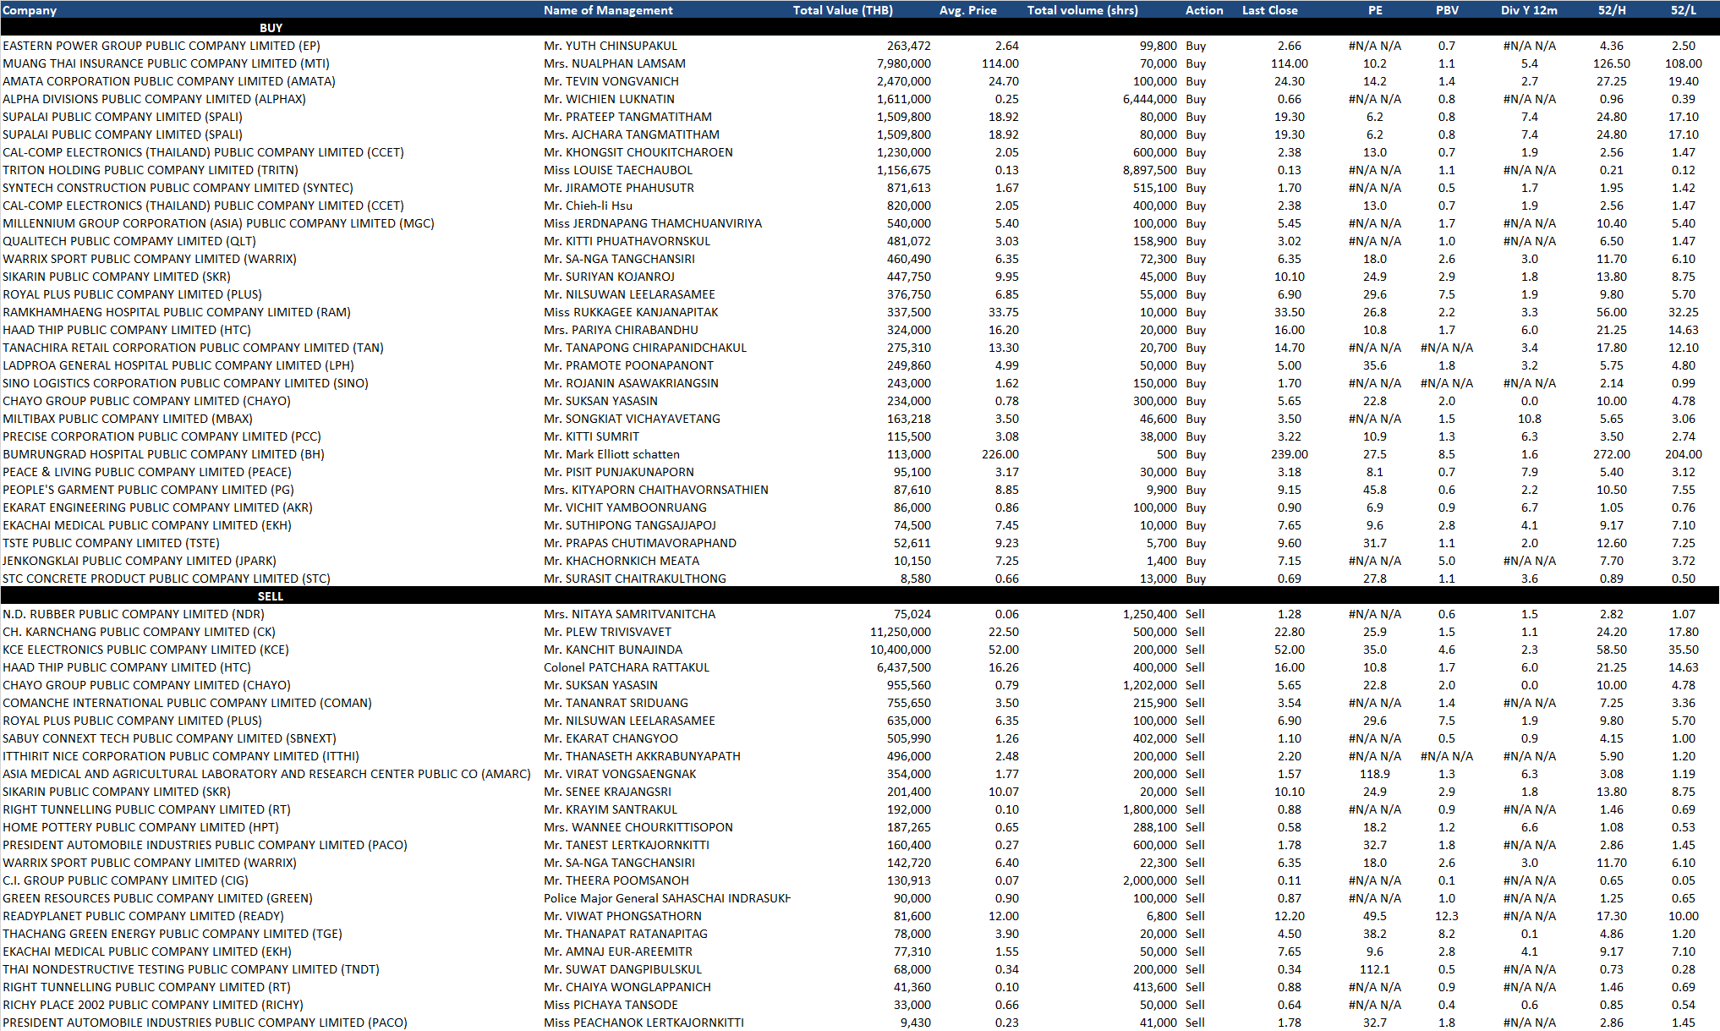
Task: Select Thai Nondestructive Testing (TNDT) cell
Action: [x=191, y=969]
